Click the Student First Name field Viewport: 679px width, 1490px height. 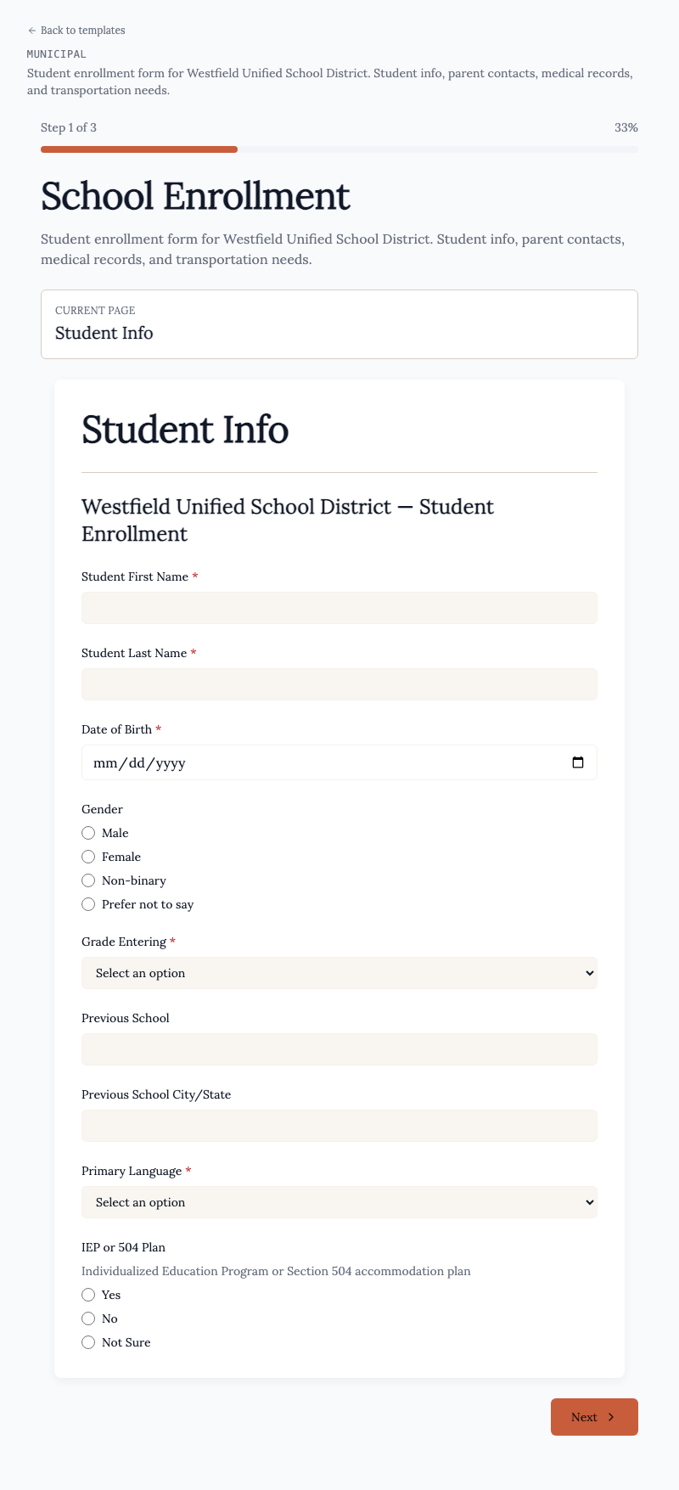point(339,608)
